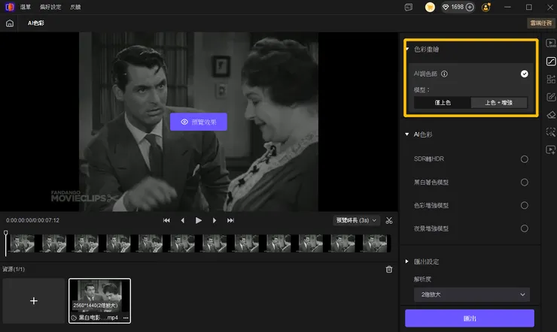Click the 解析度 label
This screenshot has height=332, width=557.
pos(422,279)
